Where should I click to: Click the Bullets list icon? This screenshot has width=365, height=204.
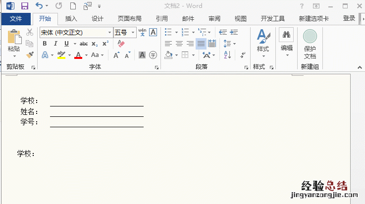pos(168,32)
